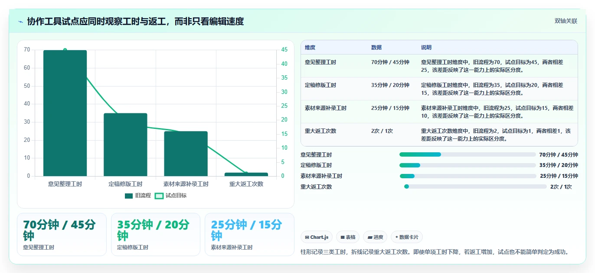
Task: Open the 35分钟 / 20分钟 data card
Action: (156, 234)
